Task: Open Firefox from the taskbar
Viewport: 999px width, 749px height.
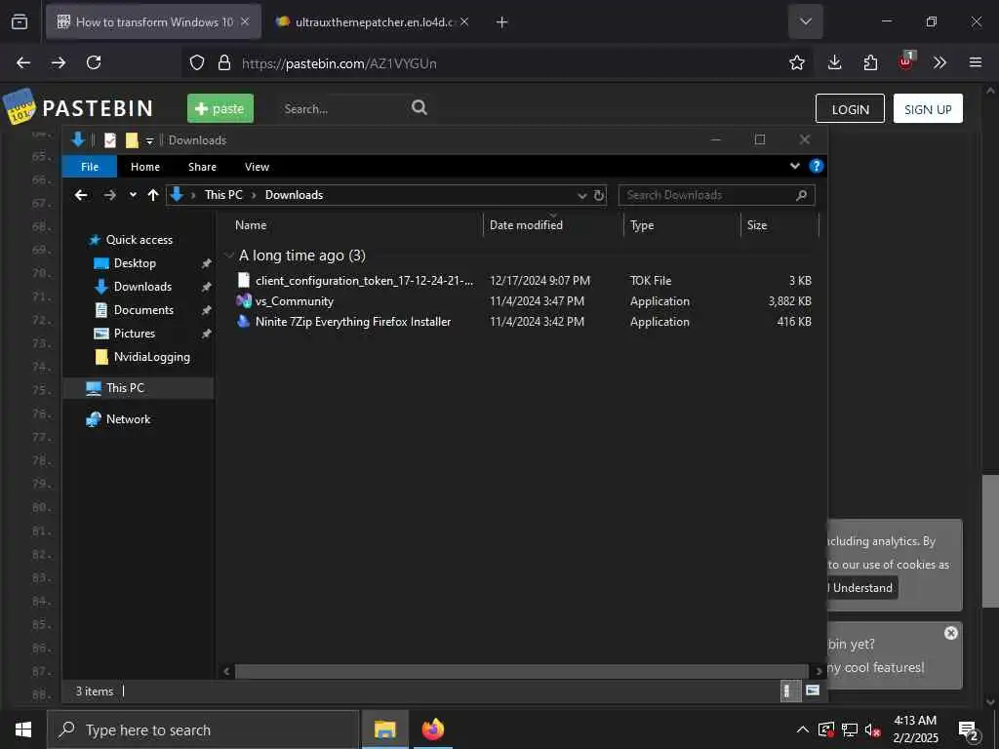Action: (433, 729)
